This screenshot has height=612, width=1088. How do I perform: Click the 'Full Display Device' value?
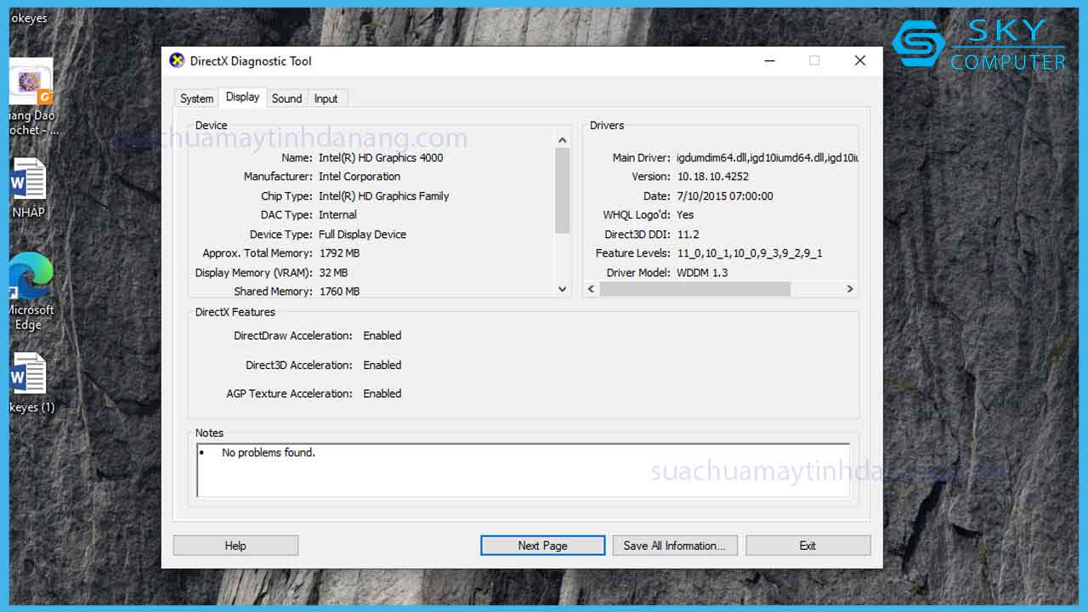coord(362,235)
